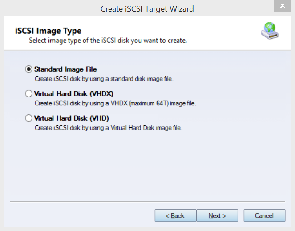Click the empty area below the VHD option
This screenshot has height=231, width=295.
click(148, 166)
